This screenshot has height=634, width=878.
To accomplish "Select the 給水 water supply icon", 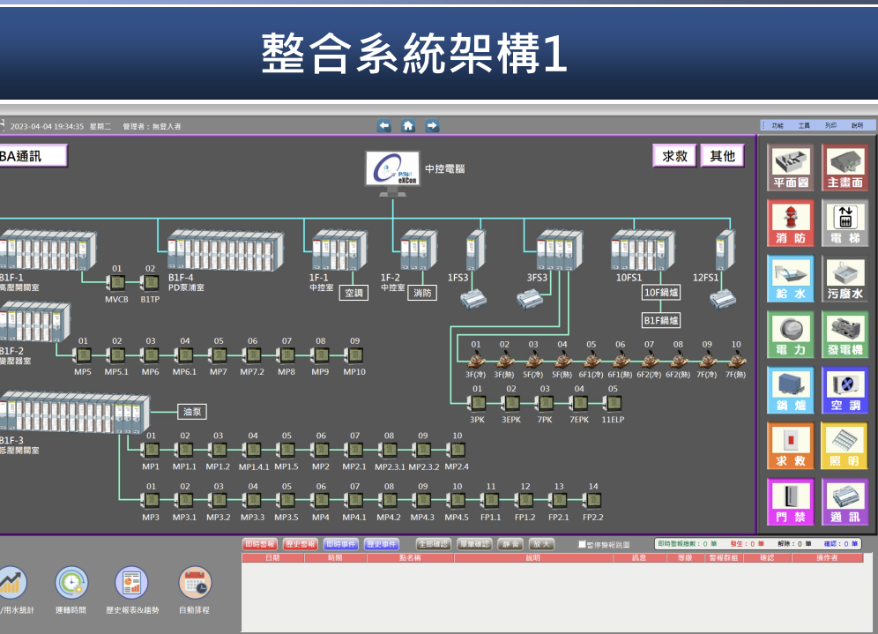I will click(789, 278).
